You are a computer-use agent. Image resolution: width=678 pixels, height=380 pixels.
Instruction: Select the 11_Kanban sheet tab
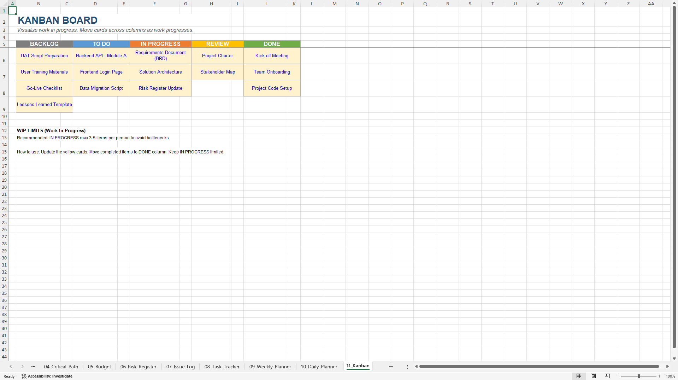coord(358,366)
